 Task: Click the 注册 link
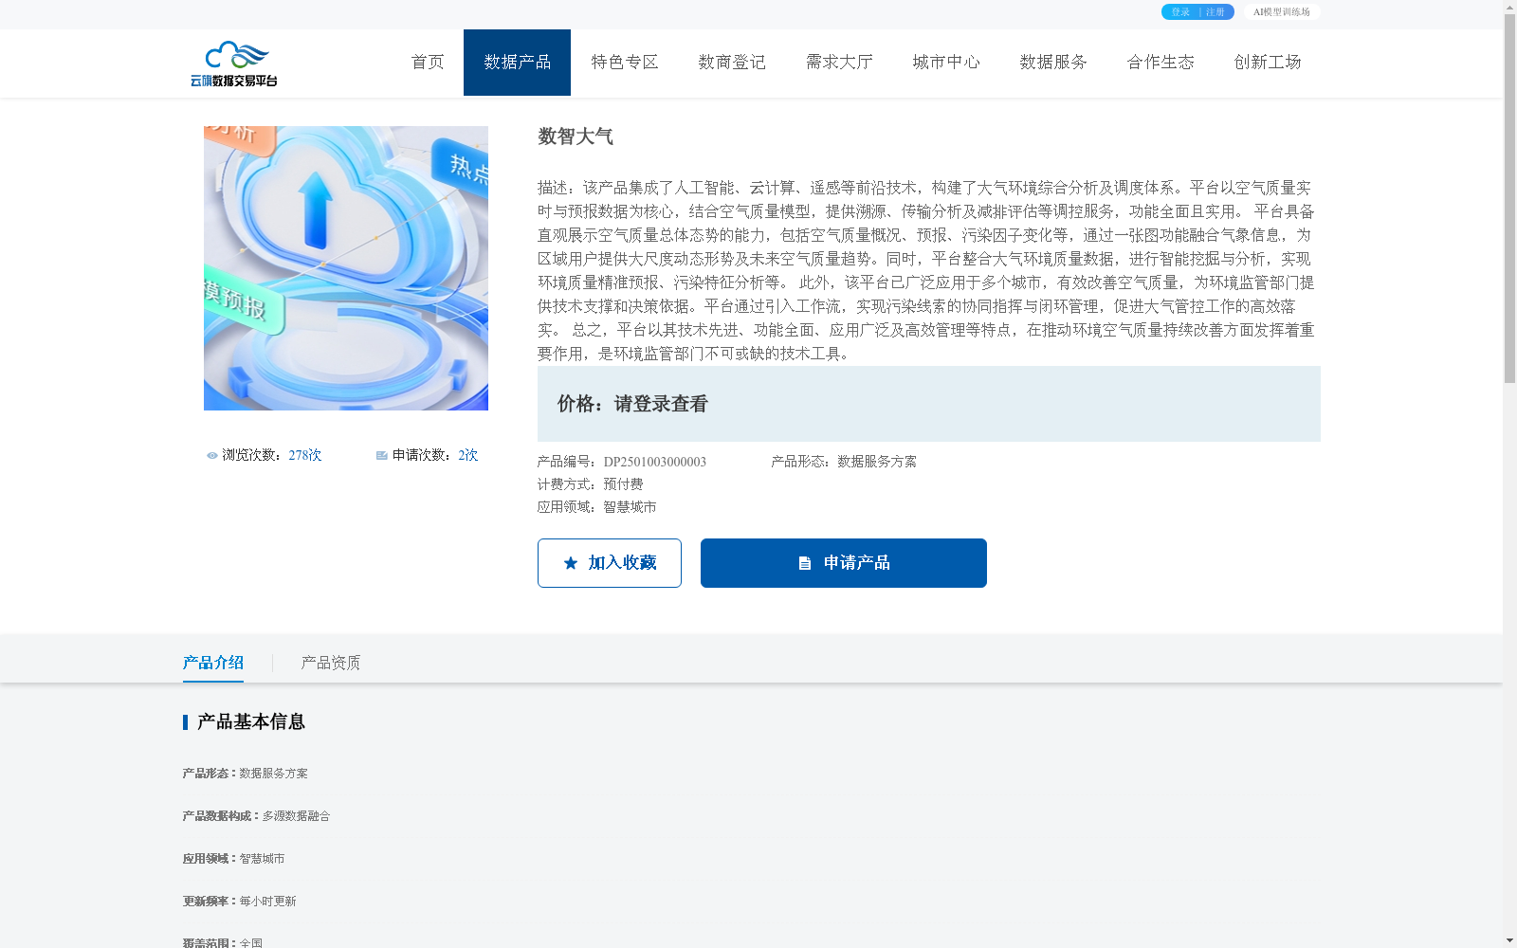tap(1215, 12)
